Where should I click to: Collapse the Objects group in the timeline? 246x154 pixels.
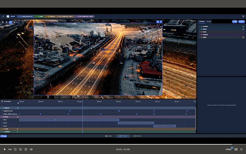[x=2, y=108]
